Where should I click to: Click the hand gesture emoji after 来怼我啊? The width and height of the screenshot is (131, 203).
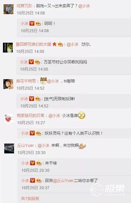[82, 146]
